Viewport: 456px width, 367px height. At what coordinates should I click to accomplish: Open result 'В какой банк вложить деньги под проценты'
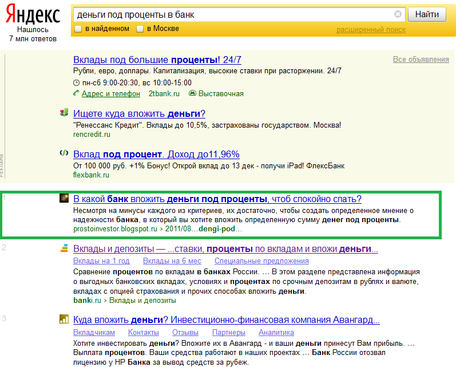pyautogui.click(x=217, y=199)
